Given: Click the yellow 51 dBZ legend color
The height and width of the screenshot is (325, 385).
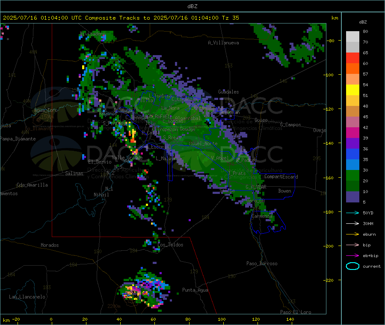Looking at the screenshot, I should coord(352,90).
